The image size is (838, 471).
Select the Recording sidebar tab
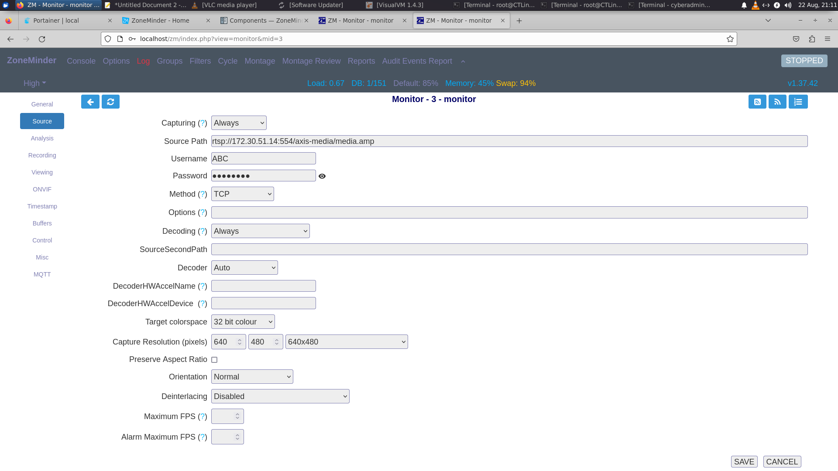pos(42,155)
